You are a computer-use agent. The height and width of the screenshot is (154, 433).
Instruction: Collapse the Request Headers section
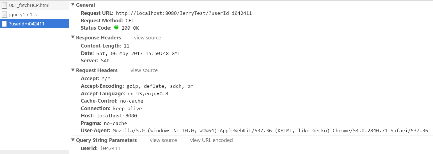73,70
